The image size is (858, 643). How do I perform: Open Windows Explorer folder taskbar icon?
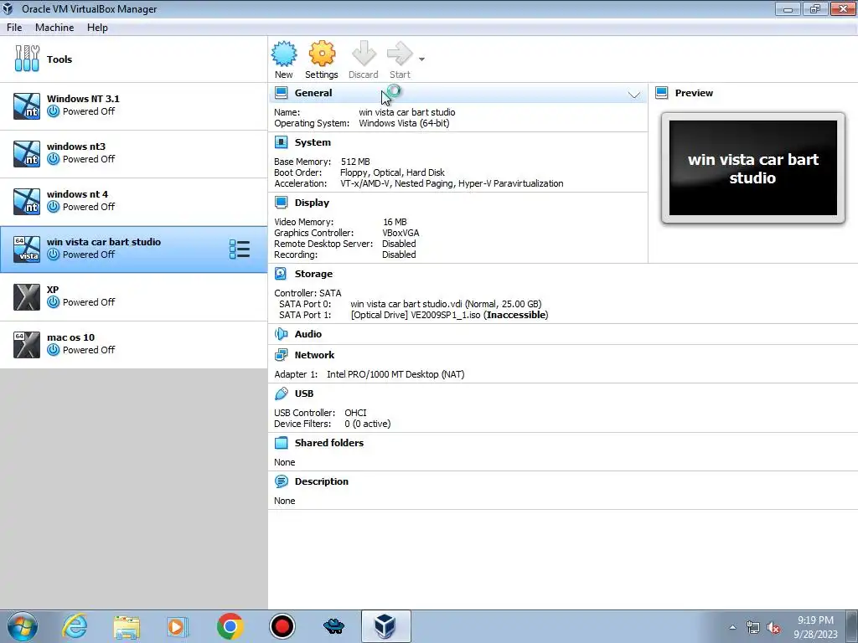pyautogui.click(x=127, y=627)
